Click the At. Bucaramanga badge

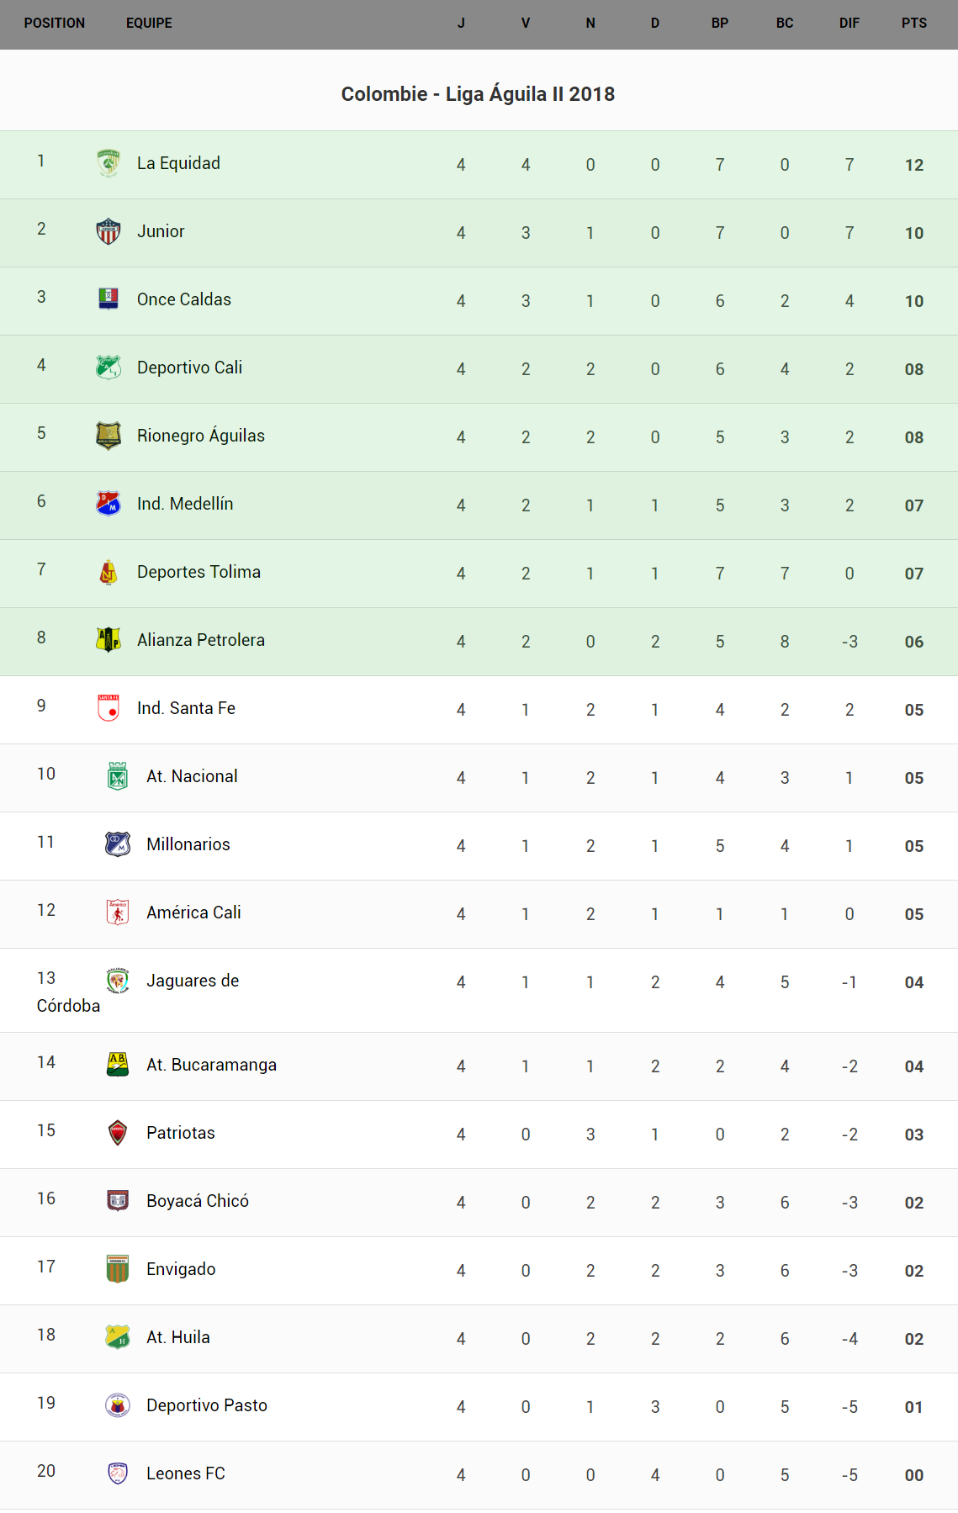point(118,1065)
